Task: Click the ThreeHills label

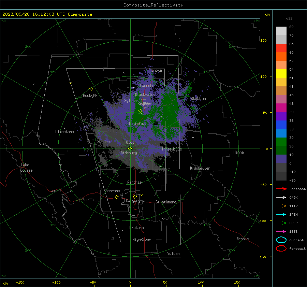Action: [x=172, y=149]
